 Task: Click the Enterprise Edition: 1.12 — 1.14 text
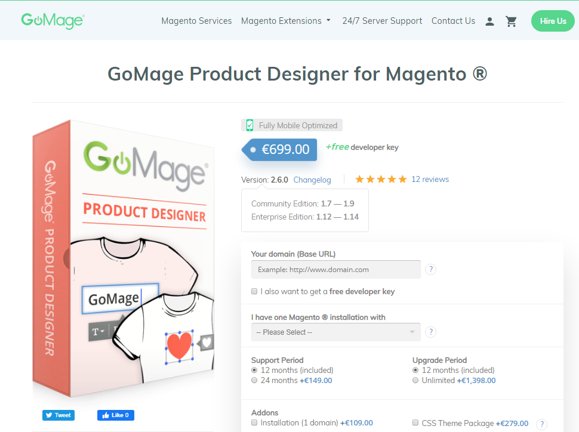tap(305, 217)
